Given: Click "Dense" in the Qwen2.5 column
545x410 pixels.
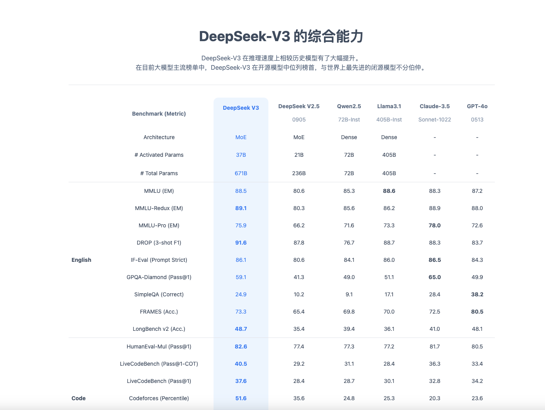Looking at the screenshot, I should click(x=349, y=137).
